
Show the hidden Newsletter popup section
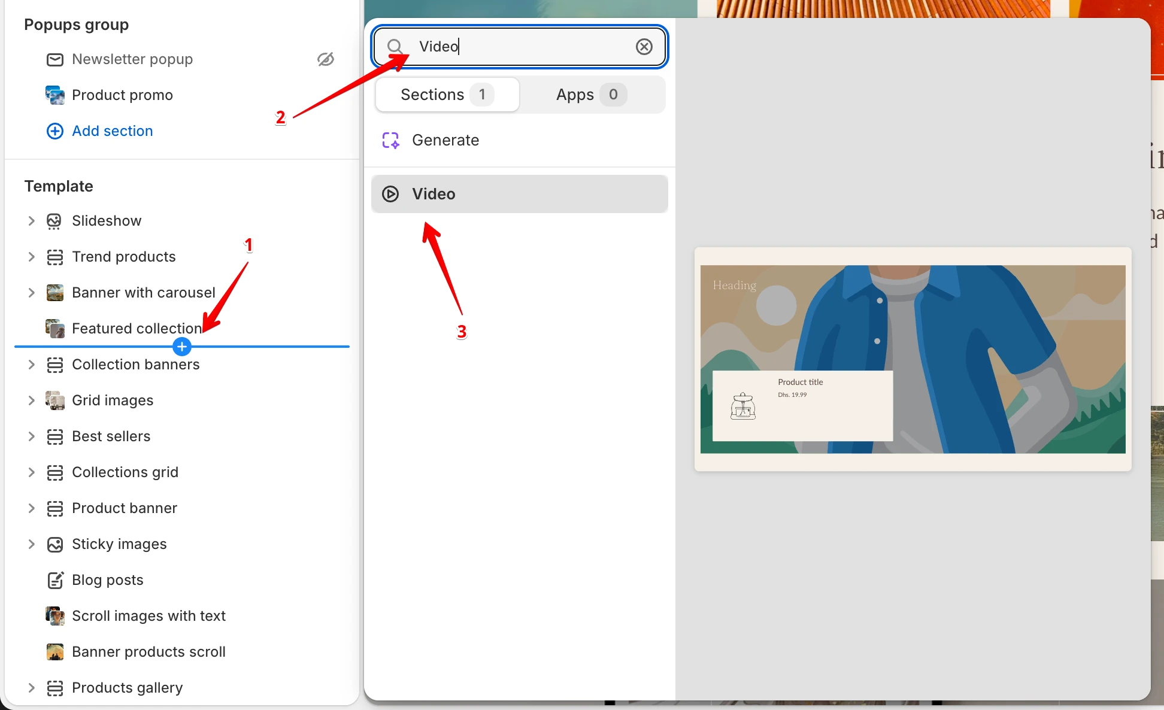[x=326, y=59]
